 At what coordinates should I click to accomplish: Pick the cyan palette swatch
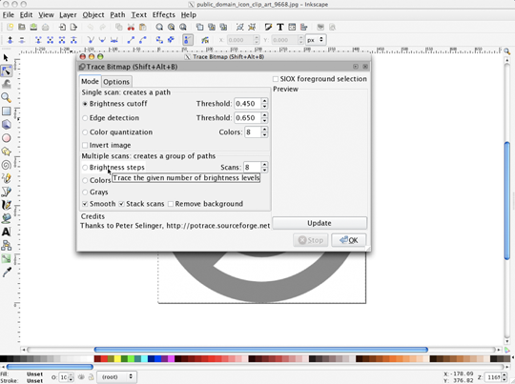[145, 358]
